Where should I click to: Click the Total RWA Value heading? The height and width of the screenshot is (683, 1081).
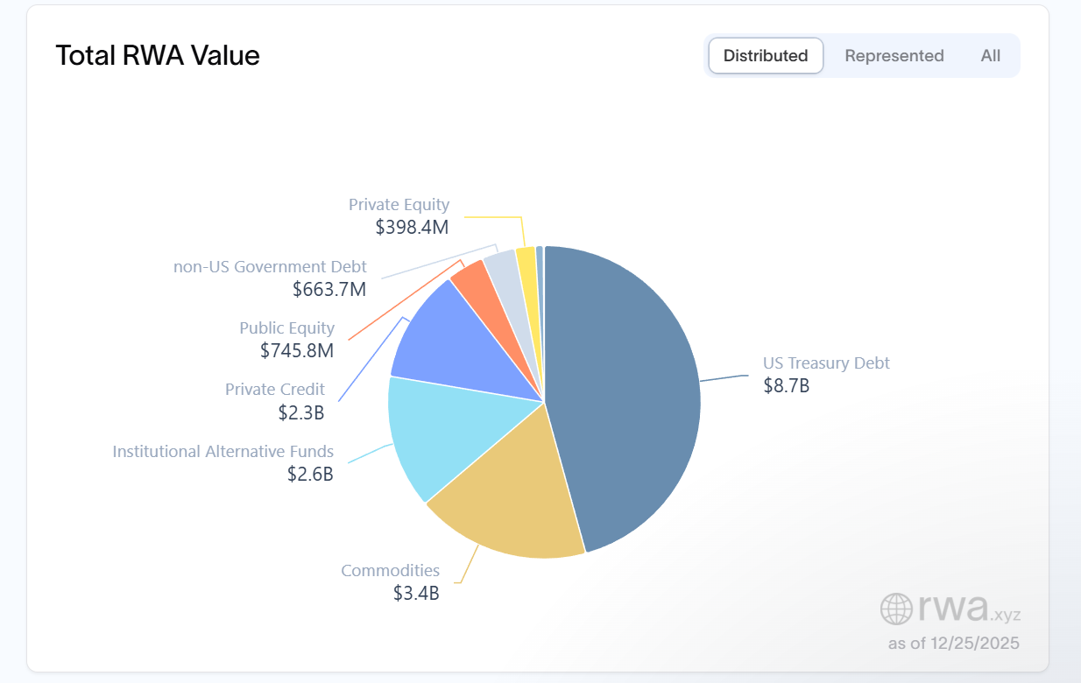(x=158, y=56)
